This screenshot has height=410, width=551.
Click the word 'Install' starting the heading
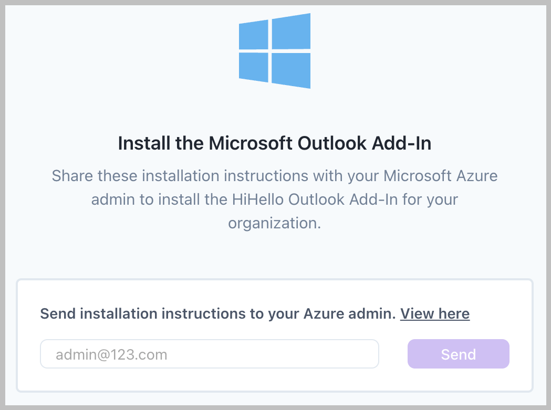tap(144, 143)
